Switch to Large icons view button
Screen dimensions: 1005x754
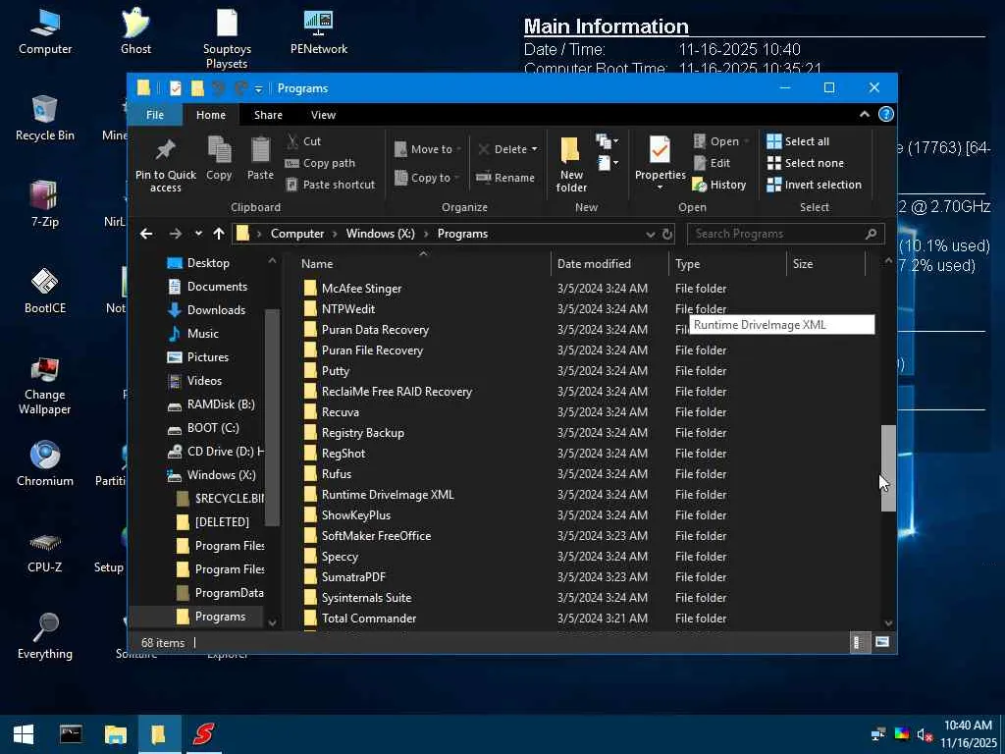coord(882,642)
